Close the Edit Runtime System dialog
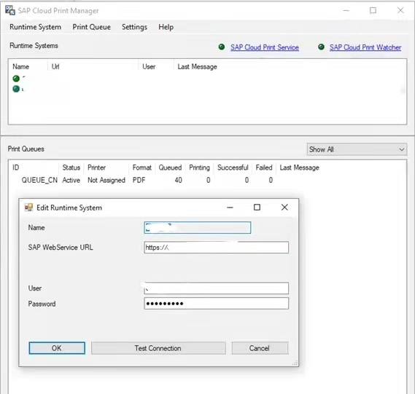Screen dimensions: 415x394 (284, 207)
